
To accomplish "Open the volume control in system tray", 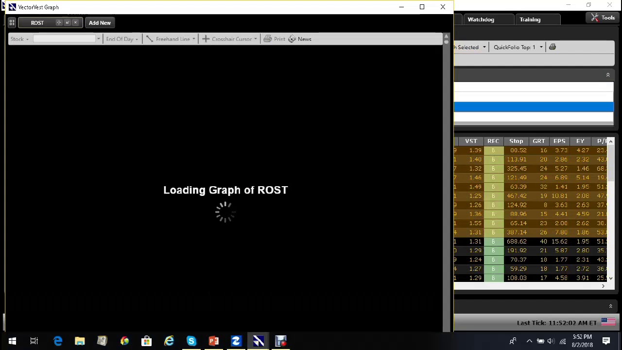I will (552, 341).
